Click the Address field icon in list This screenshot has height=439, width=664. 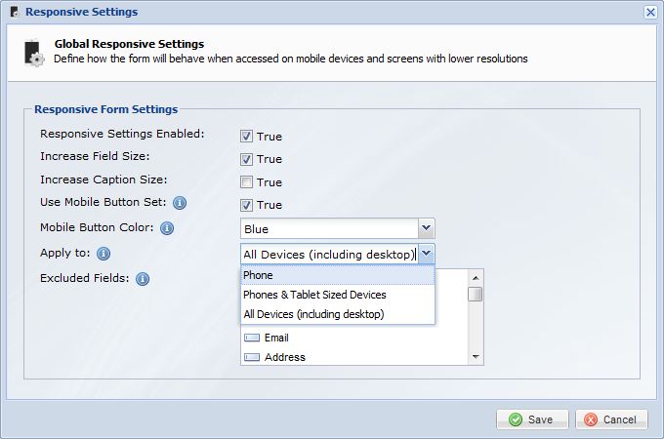pyautogui.click(x=252, y=357)
